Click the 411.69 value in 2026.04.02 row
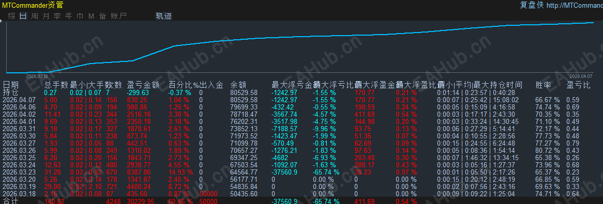This screenshot has height=204, width=603. [x=364, y=114]
